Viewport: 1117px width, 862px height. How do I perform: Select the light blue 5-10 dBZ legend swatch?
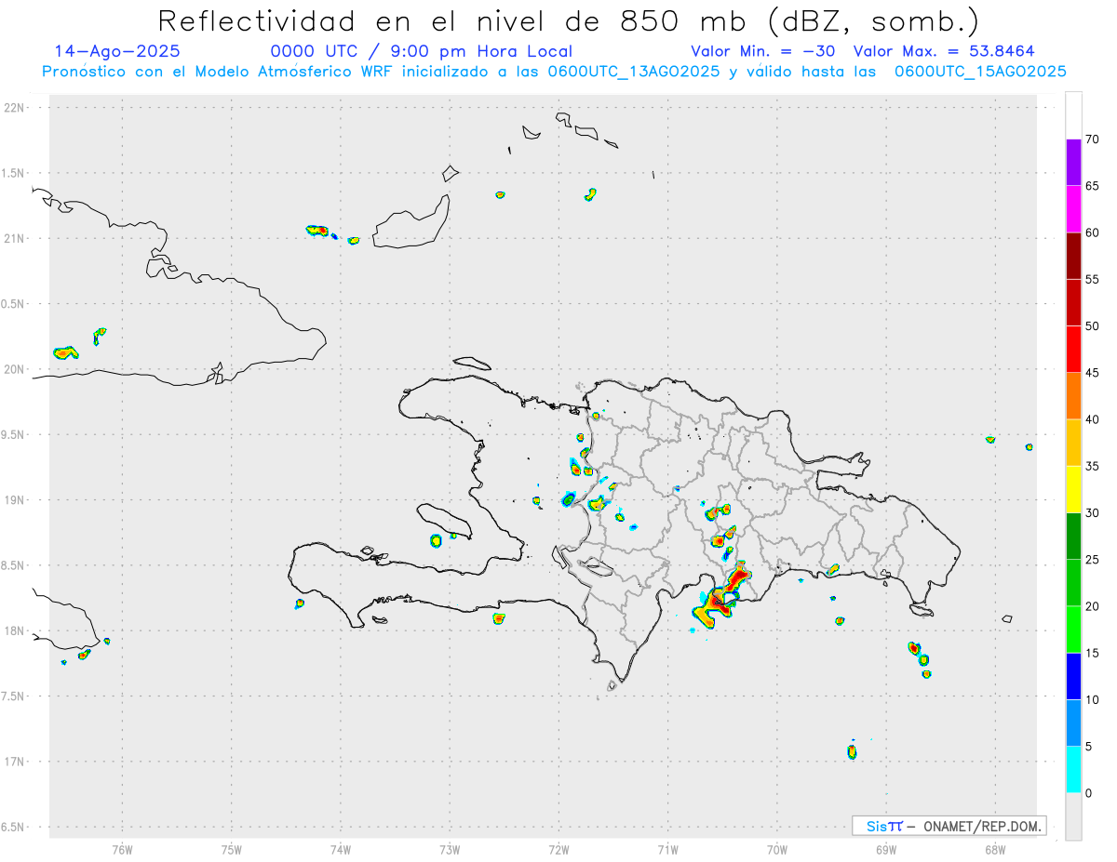[1073, 723]
